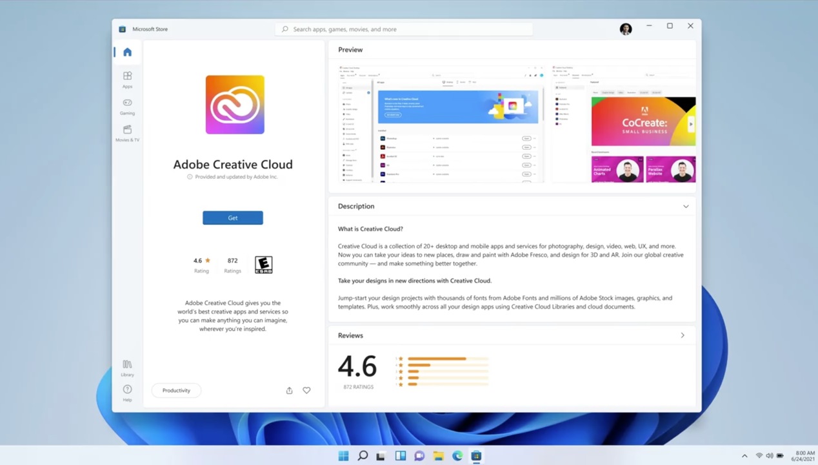The width and height of the screenshot is (818, 465).
Task: Click the Microsoft Store taskbar icon
Action: click(x=476, y=456)
